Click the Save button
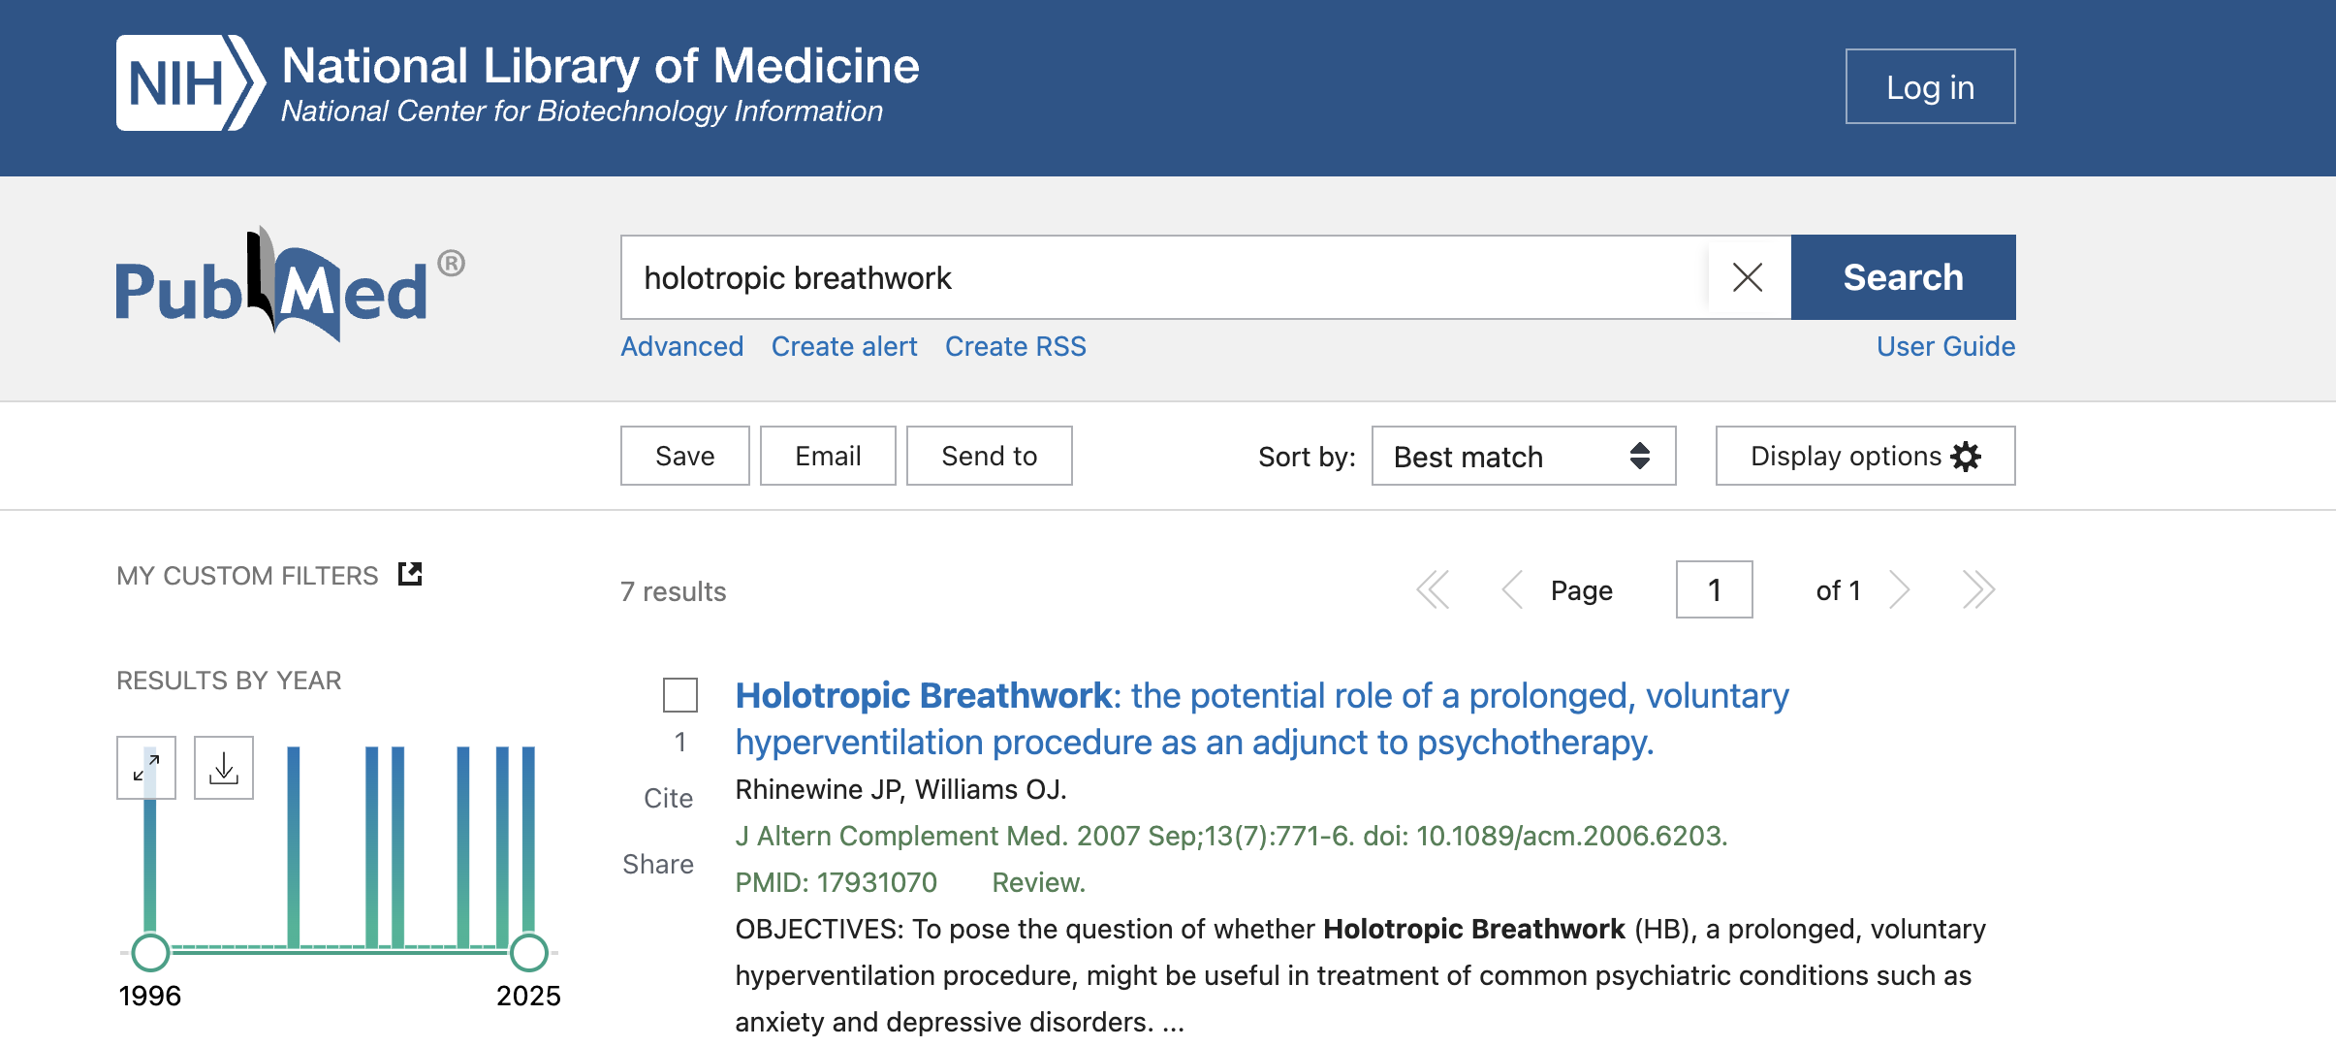 685,456
